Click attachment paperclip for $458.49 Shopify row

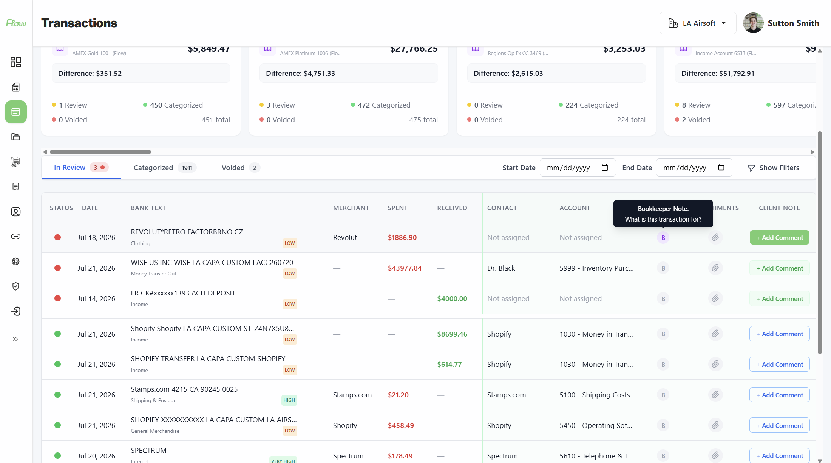[x=715, y=425]
